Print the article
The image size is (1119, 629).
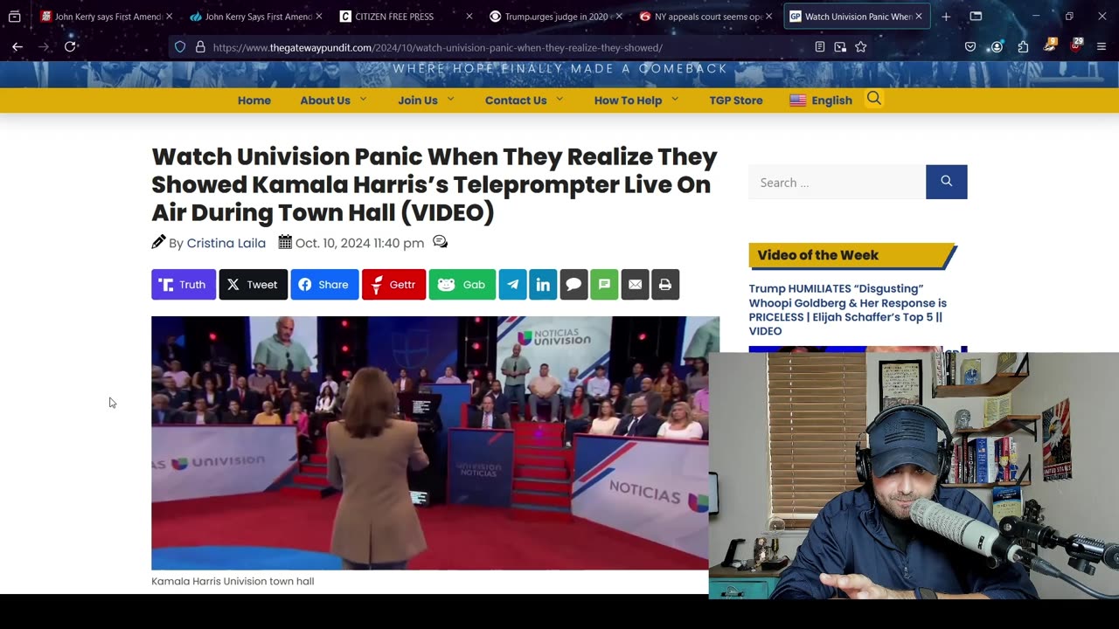pyautogui.click(x=665, y=285)
